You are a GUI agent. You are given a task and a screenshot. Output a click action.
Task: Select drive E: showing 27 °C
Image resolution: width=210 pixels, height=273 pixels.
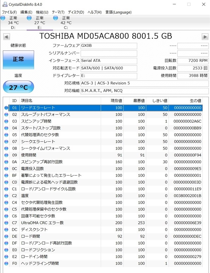point(40,23)
